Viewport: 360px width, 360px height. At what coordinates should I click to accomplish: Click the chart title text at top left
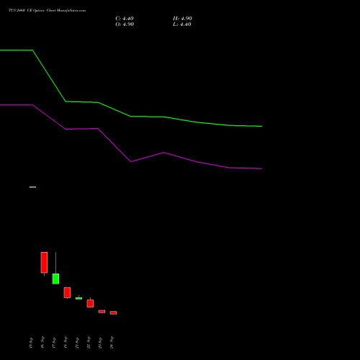pos(47,10)
